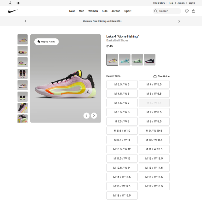Viewport: 202px width, 202px height.
Task: Select size M 7 / W 8.5
Action: click(x=154, y=112)
